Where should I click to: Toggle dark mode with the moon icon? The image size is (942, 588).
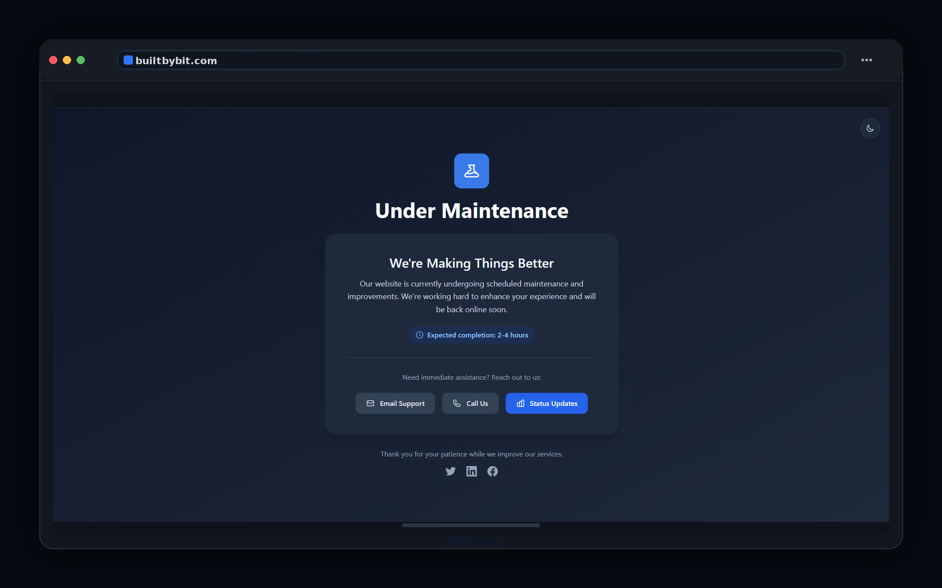point(870,128)
